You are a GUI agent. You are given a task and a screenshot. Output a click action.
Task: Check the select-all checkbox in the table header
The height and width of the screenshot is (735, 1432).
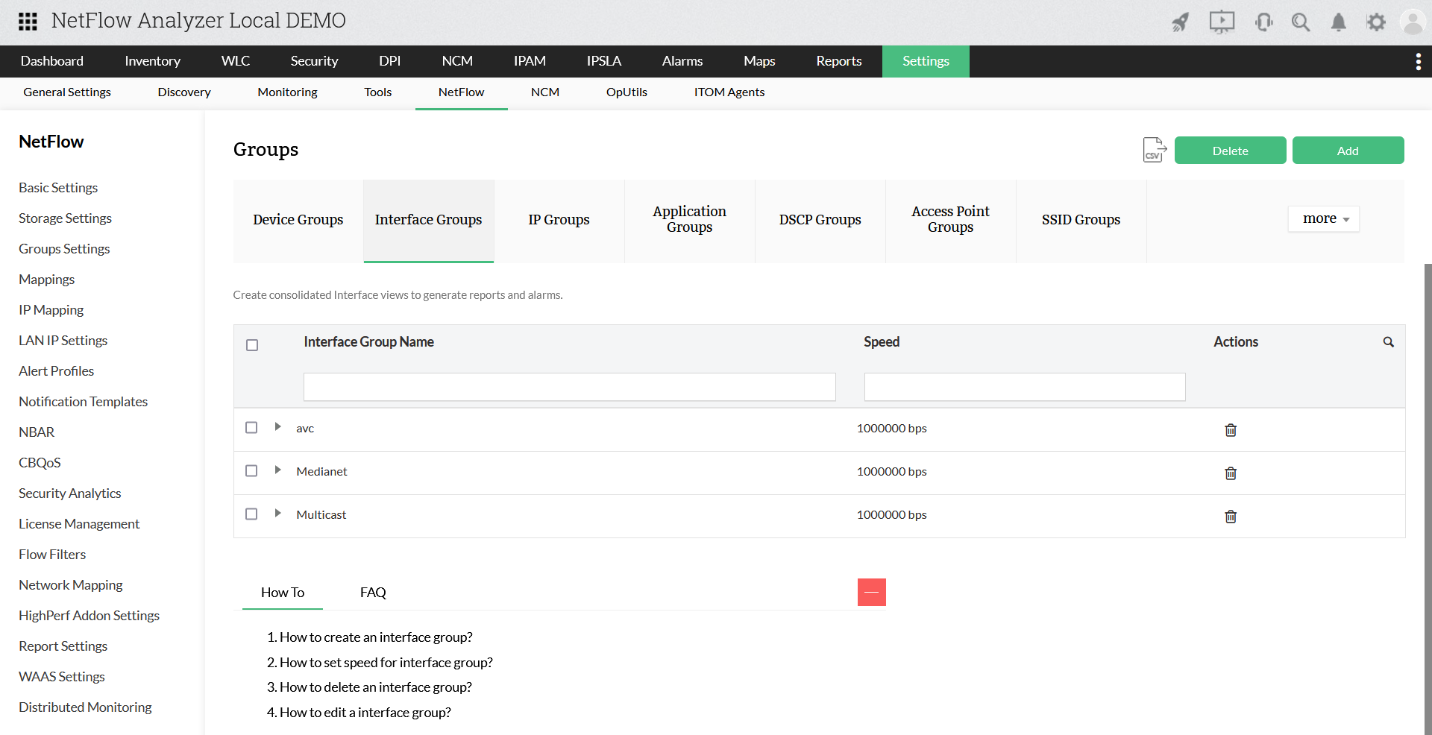coord(251,345)
